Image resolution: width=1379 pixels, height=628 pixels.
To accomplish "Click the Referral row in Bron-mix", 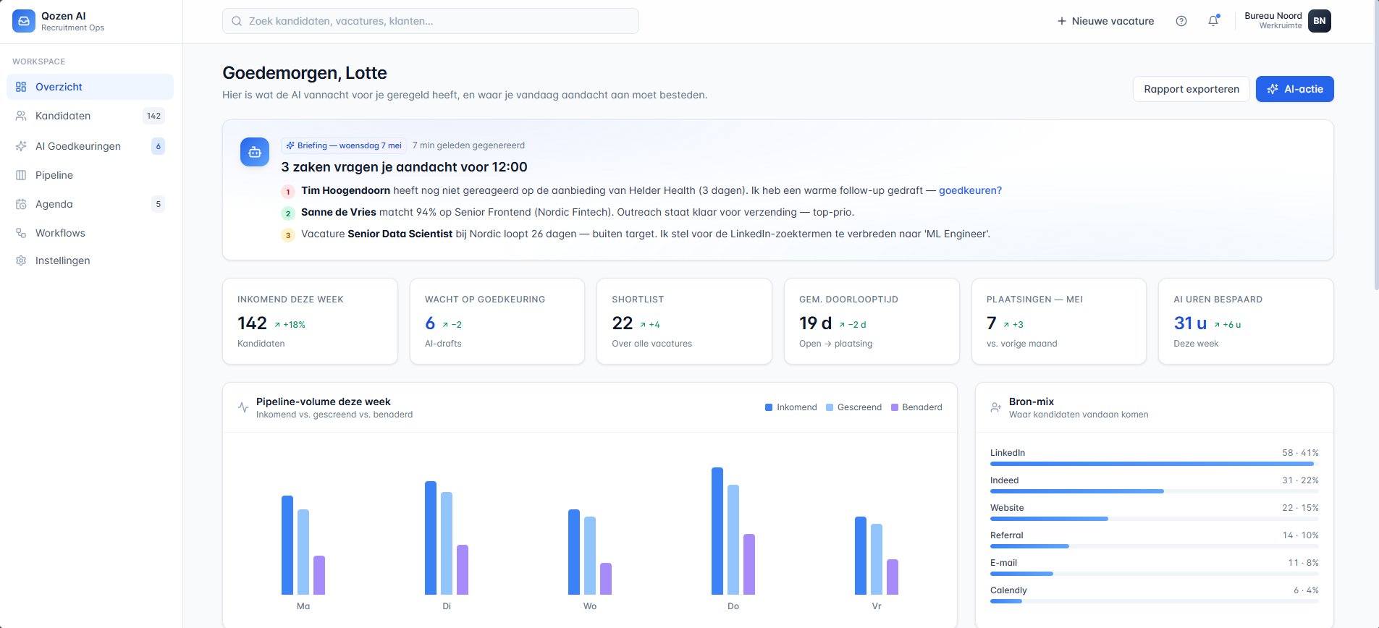I will coord(1155,539).
